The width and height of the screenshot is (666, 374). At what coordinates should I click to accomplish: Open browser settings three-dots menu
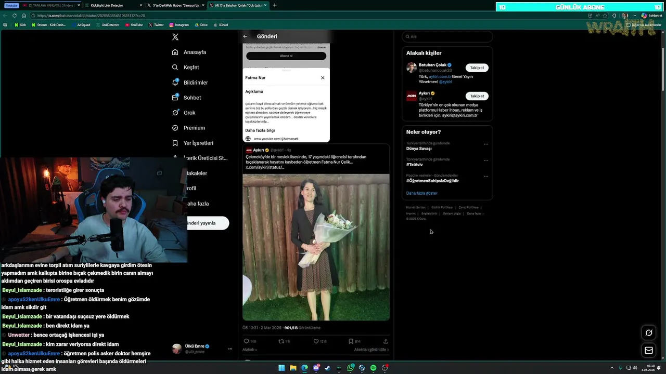634,16
